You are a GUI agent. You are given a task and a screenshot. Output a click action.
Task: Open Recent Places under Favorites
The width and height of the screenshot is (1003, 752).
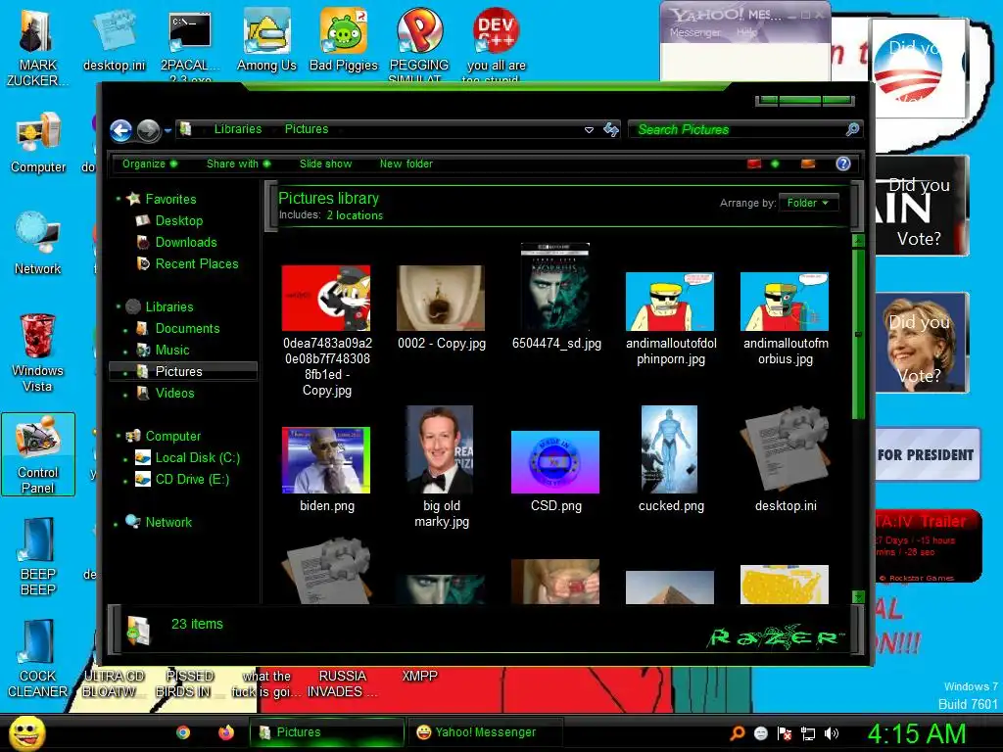coord(196,263)
